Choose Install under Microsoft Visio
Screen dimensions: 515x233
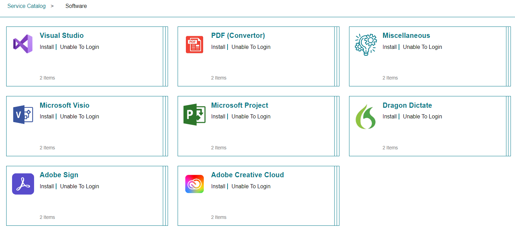pyautogui.click(x=47, y=116)
